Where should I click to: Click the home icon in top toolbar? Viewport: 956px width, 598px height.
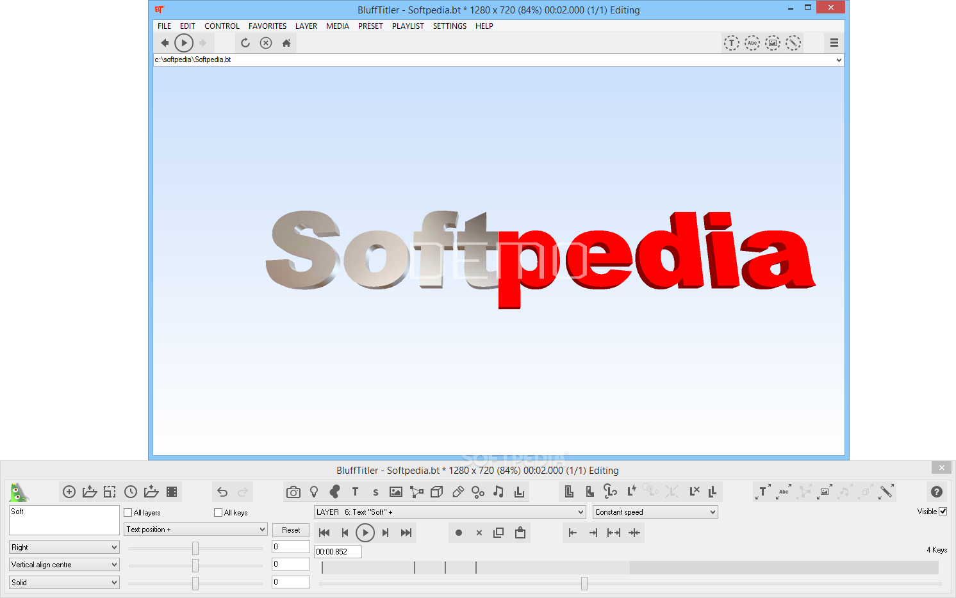click(x=286, y=43)
